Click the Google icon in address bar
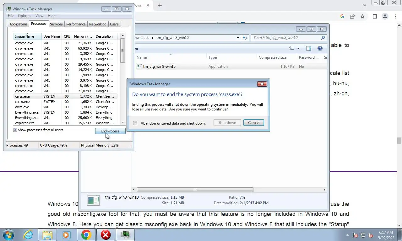 pyautogui.click(x=342, y=16)
